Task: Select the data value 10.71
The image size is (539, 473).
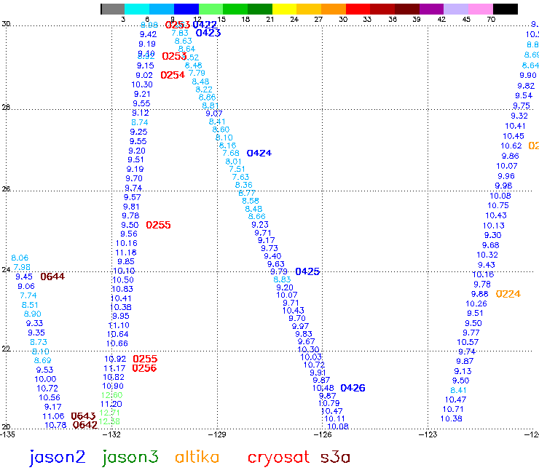Action: point(453,409)
